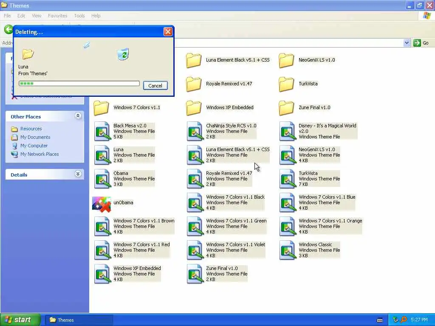Open My Computer link
Viewport: 435px width, 326px height.
tap(34, 146)
